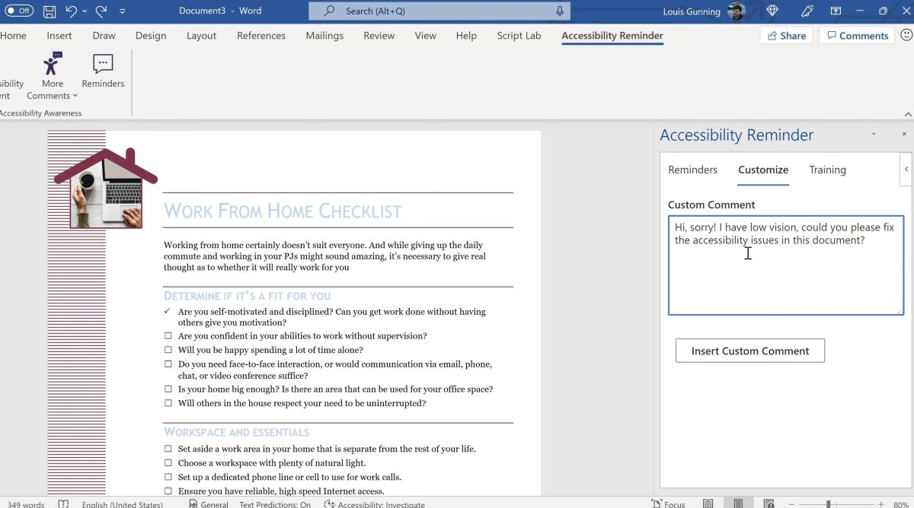Switch to Reminders tab in task pane
This screenshot has height=508, width=914.
point(693,170)
